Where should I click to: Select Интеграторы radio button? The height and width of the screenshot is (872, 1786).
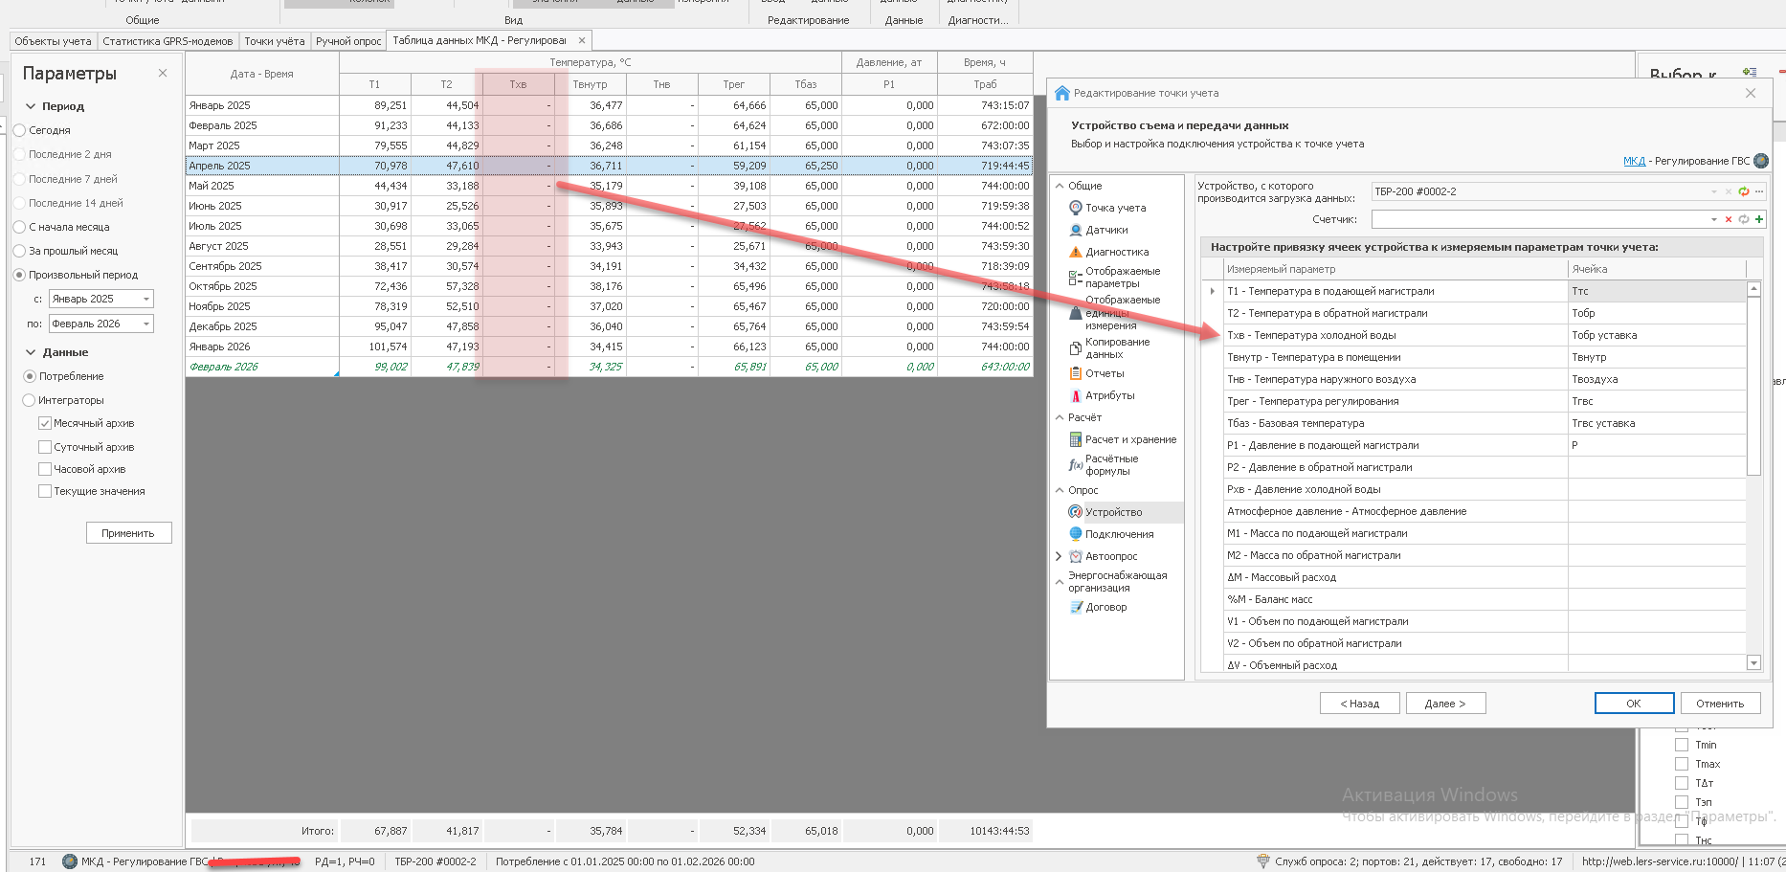[x=29, y=400]
